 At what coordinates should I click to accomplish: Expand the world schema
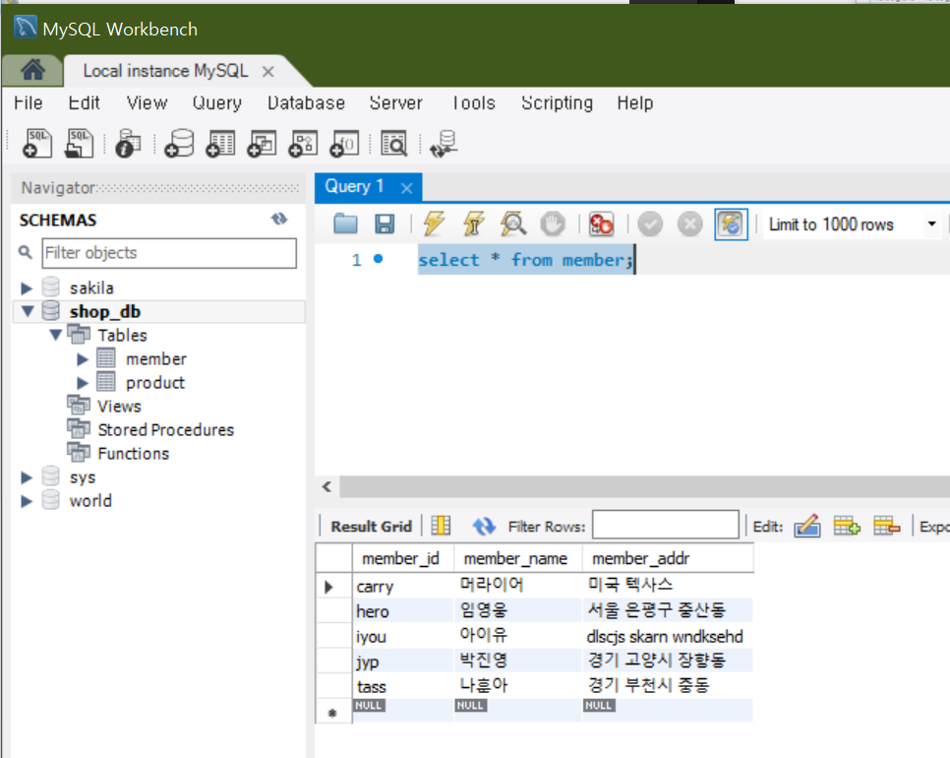click(27, 501)
